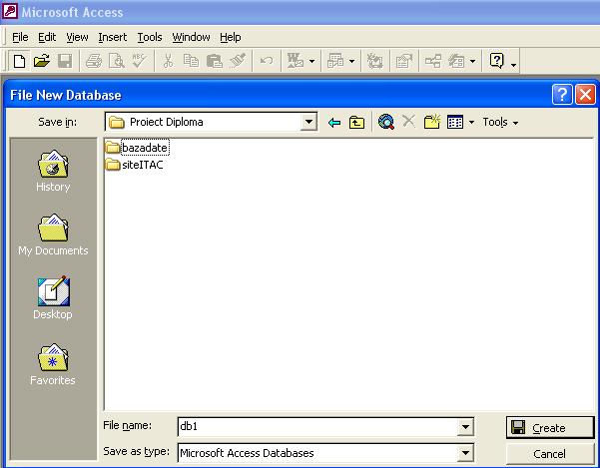Click the Paste clipboard toolbar icon

(x=215, y=61)
